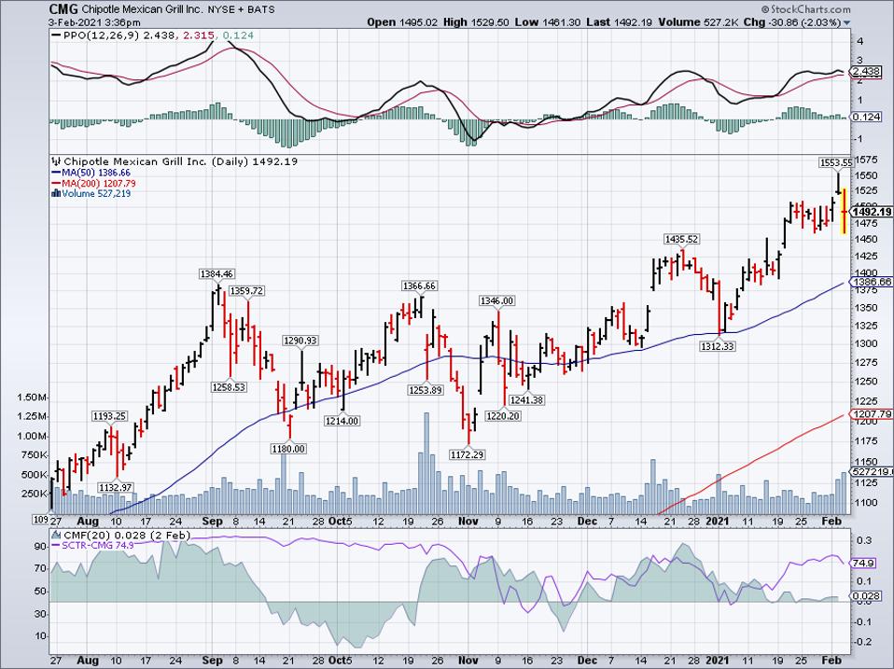This screenshot has height=669, width=894.
Task: Select the 'High 1529.50' header value
Action: tap(476, 22)
